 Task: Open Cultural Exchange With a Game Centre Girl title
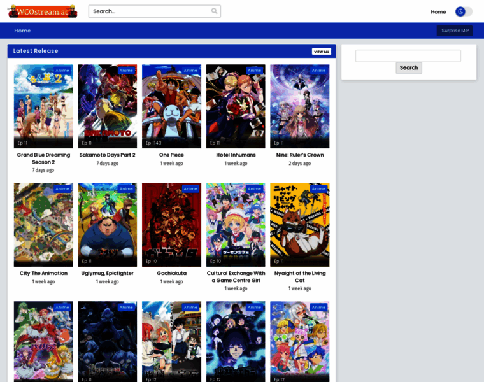236,276
